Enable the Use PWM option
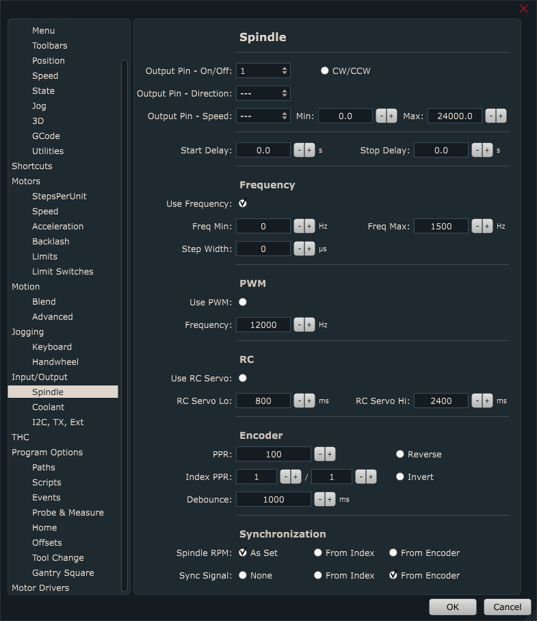This screenshot has width=537, height=621. (243, 302)
